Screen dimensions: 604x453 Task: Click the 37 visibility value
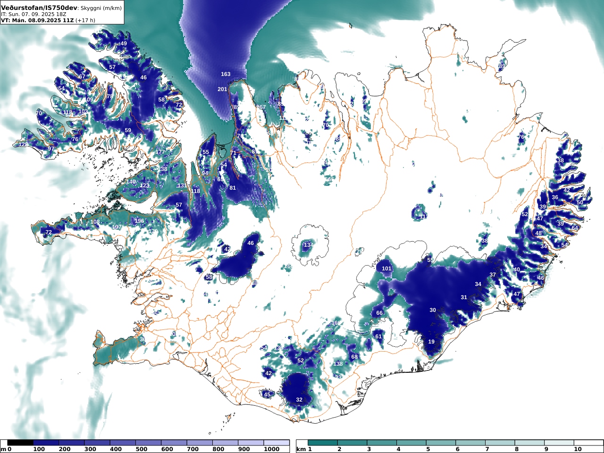tap(493, 275)
